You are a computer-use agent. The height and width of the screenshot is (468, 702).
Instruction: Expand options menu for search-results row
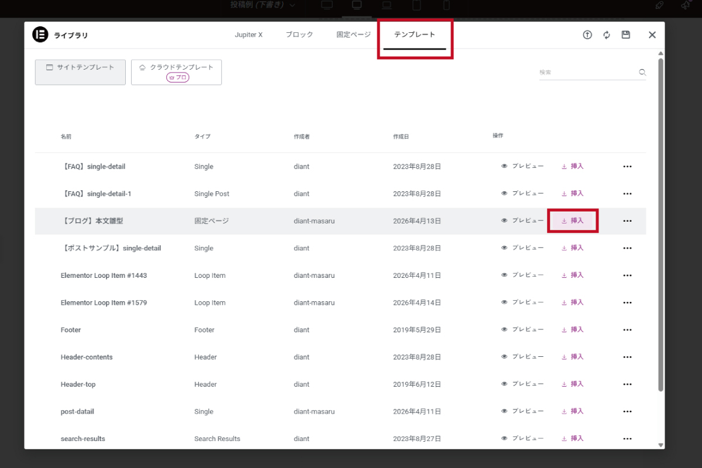(x=627, y=439)
